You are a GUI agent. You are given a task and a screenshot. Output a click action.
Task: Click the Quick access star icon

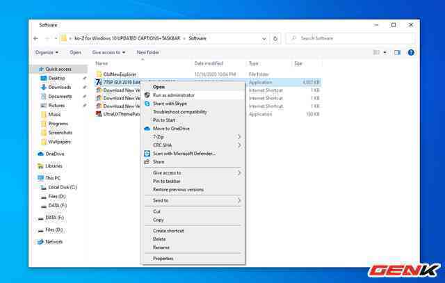tap(41, 69)
